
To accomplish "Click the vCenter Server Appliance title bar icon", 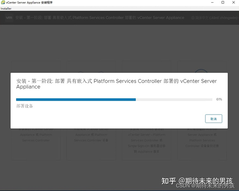I will (x=3, y=2).
